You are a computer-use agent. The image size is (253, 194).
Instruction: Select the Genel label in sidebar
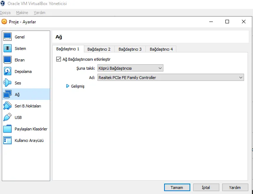tap(20, 37)
